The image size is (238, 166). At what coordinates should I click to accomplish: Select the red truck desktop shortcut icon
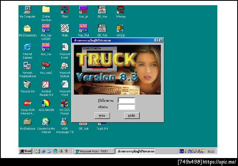121,10
